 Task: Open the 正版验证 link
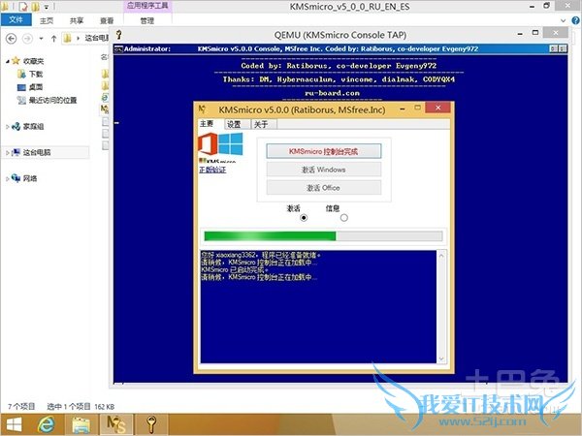point(212,170)
